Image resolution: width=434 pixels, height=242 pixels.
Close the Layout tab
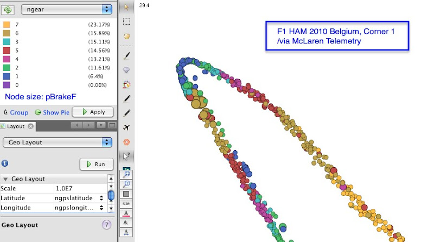(x=30, y=126)
